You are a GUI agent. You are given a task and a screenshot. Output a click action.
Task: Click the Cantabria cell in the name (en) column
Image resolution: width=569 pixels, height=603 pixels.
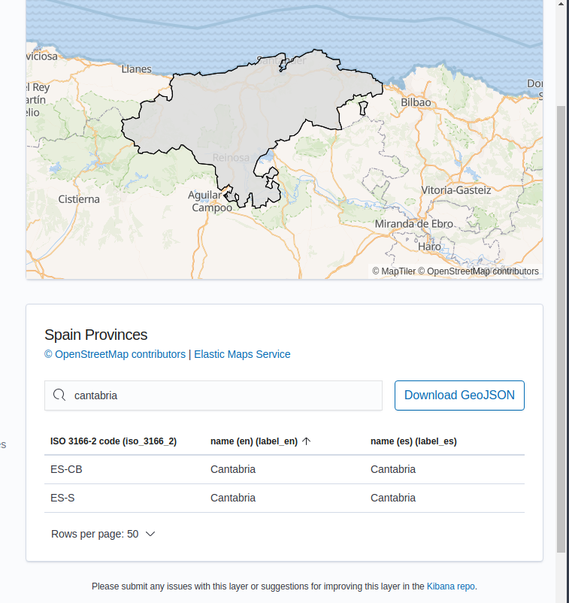coord(232,469)
